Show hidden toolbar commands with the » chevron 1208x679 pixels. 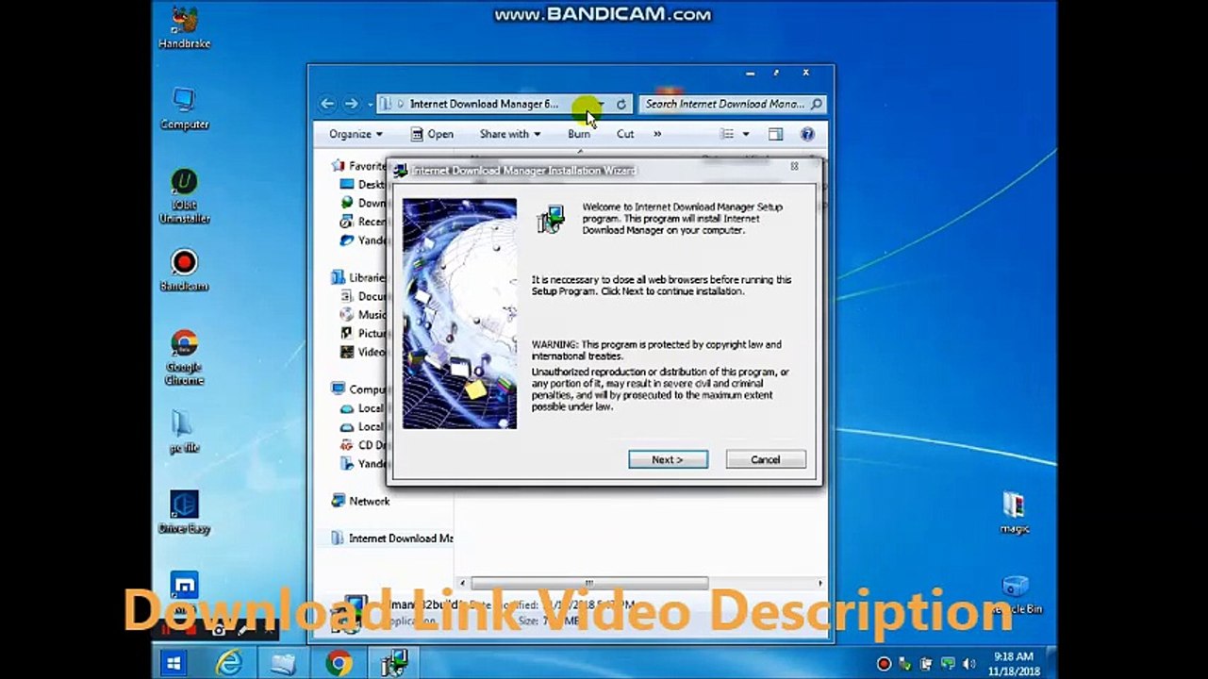(x=657, y=134)
